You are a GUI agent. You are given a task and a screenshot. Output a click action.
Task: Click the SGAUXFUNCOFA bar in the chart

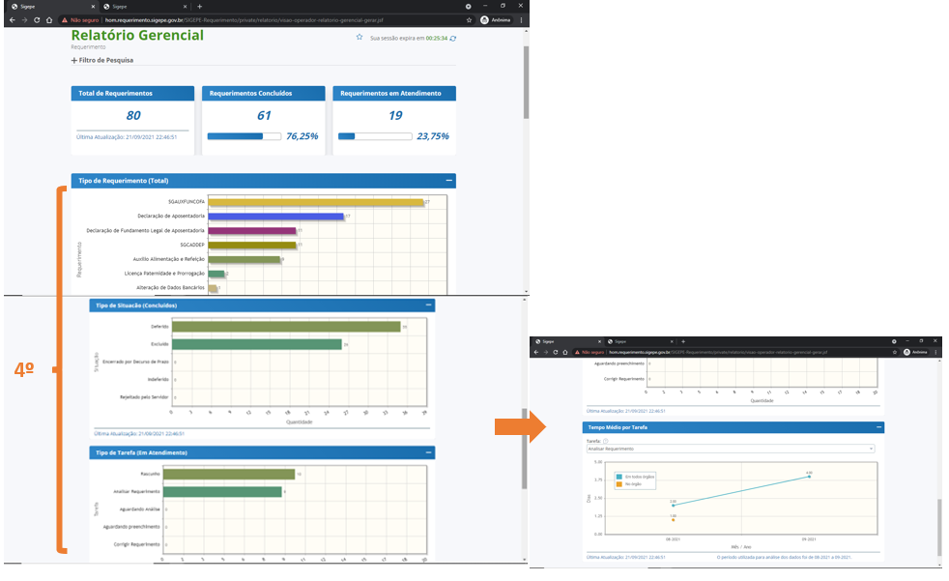click(316, 202)
